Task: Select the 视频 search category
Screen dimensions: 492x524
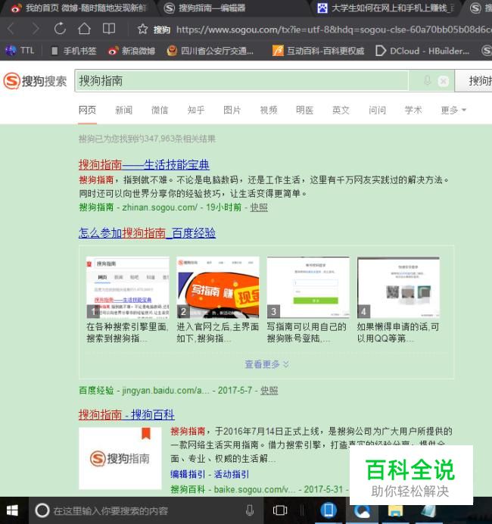Action: pos(269,110)
